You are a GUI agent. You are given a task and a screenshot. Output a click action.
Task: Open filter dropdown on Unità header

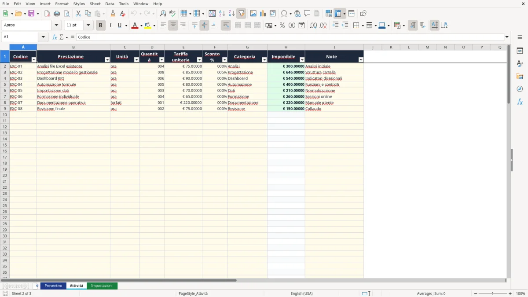[136, 59]
